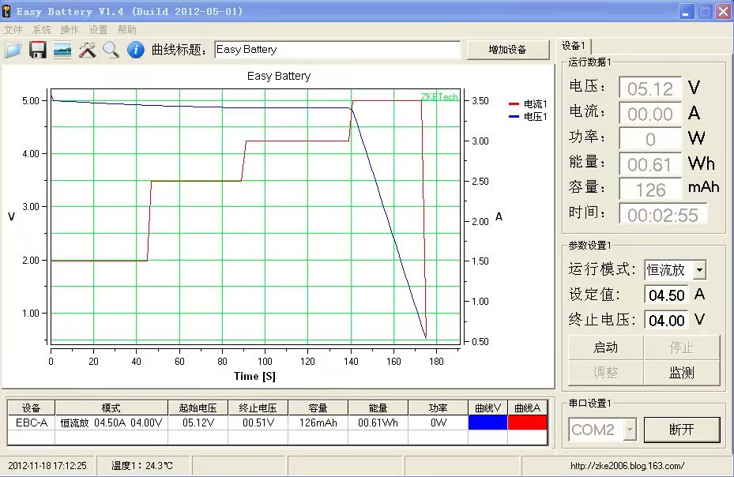The image size is (734, 477).
Task: Open the 文件 menu
Action: click(x=13, y=30)
